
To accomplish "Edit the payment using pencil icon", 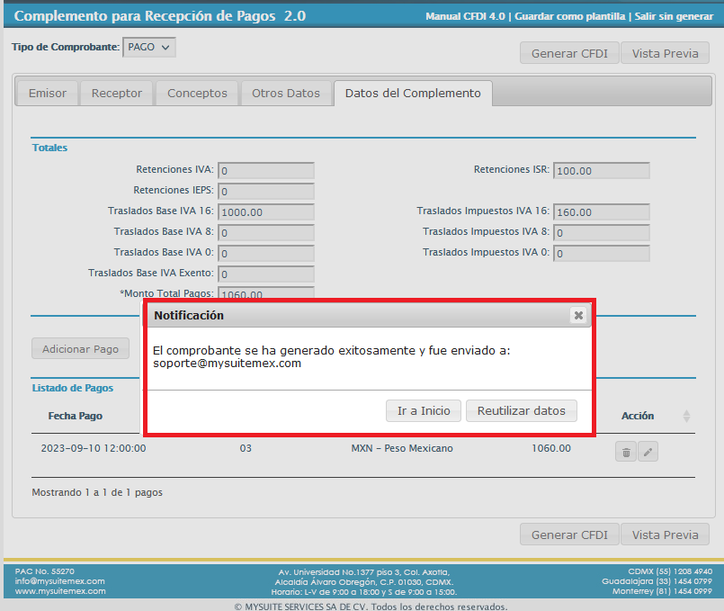I will pos(648,452).
